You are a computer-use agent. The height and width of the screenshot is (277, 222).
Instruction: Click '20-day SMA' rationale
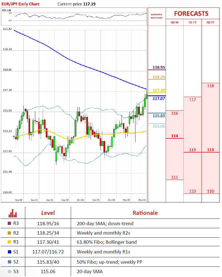[90, 271]
